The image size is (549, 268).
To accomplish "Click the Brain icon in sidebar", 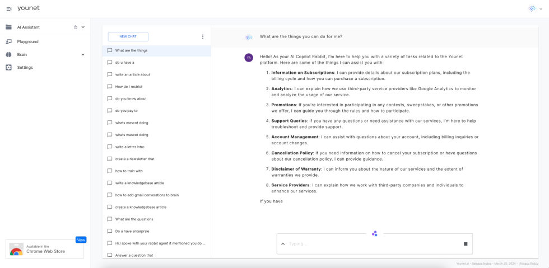I will (8, 54).
